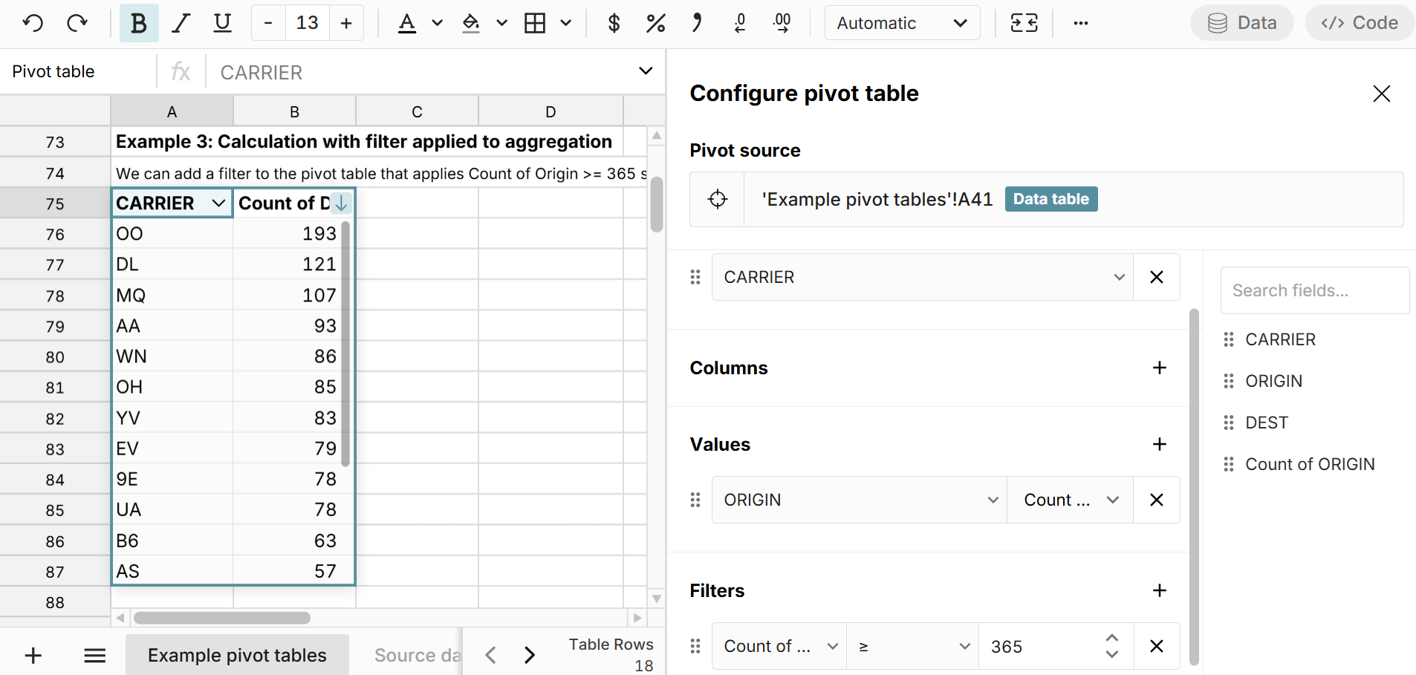Apply percent formatting
The height and width of the screenshot is (675, 1416).
(x=655, y=22)
